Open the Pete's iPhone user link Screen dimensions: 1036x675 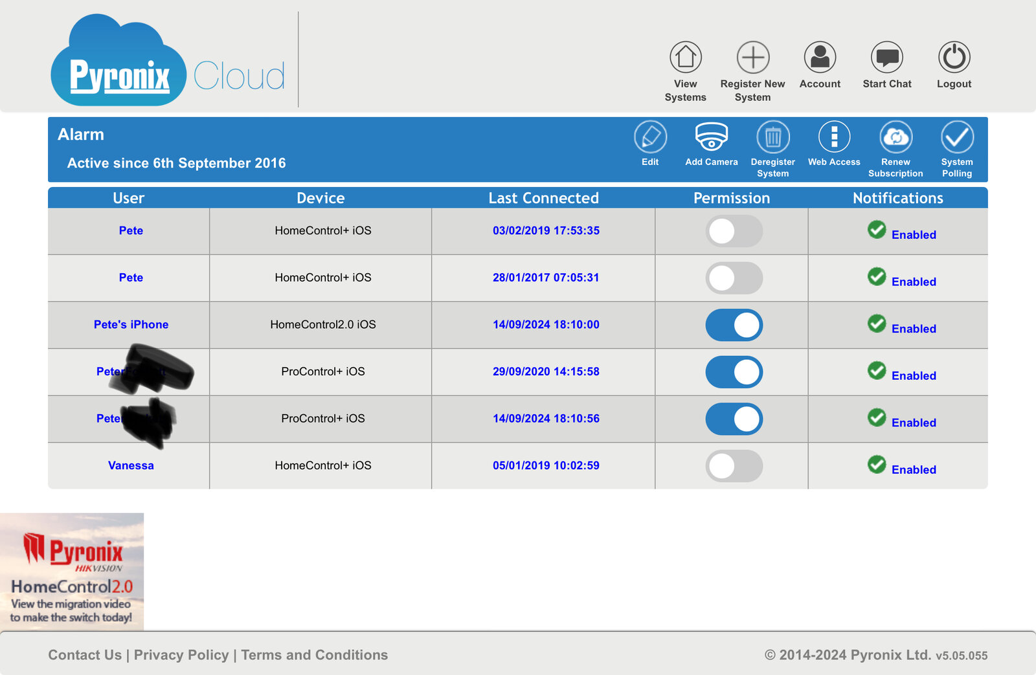pos(131,324)
